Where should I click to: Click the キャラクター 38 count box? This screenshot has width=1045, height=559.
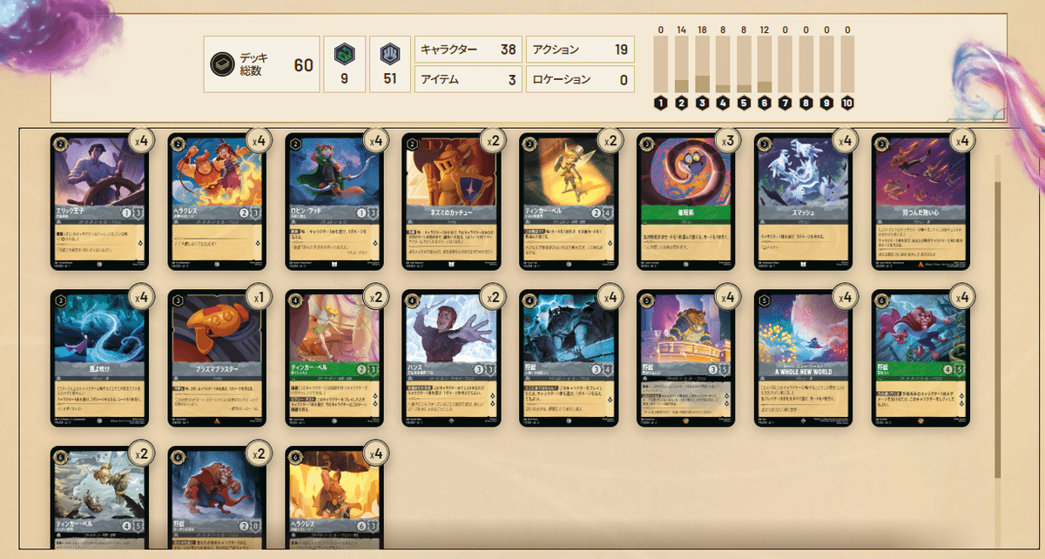pyautogui.click(x=468, y=50)
